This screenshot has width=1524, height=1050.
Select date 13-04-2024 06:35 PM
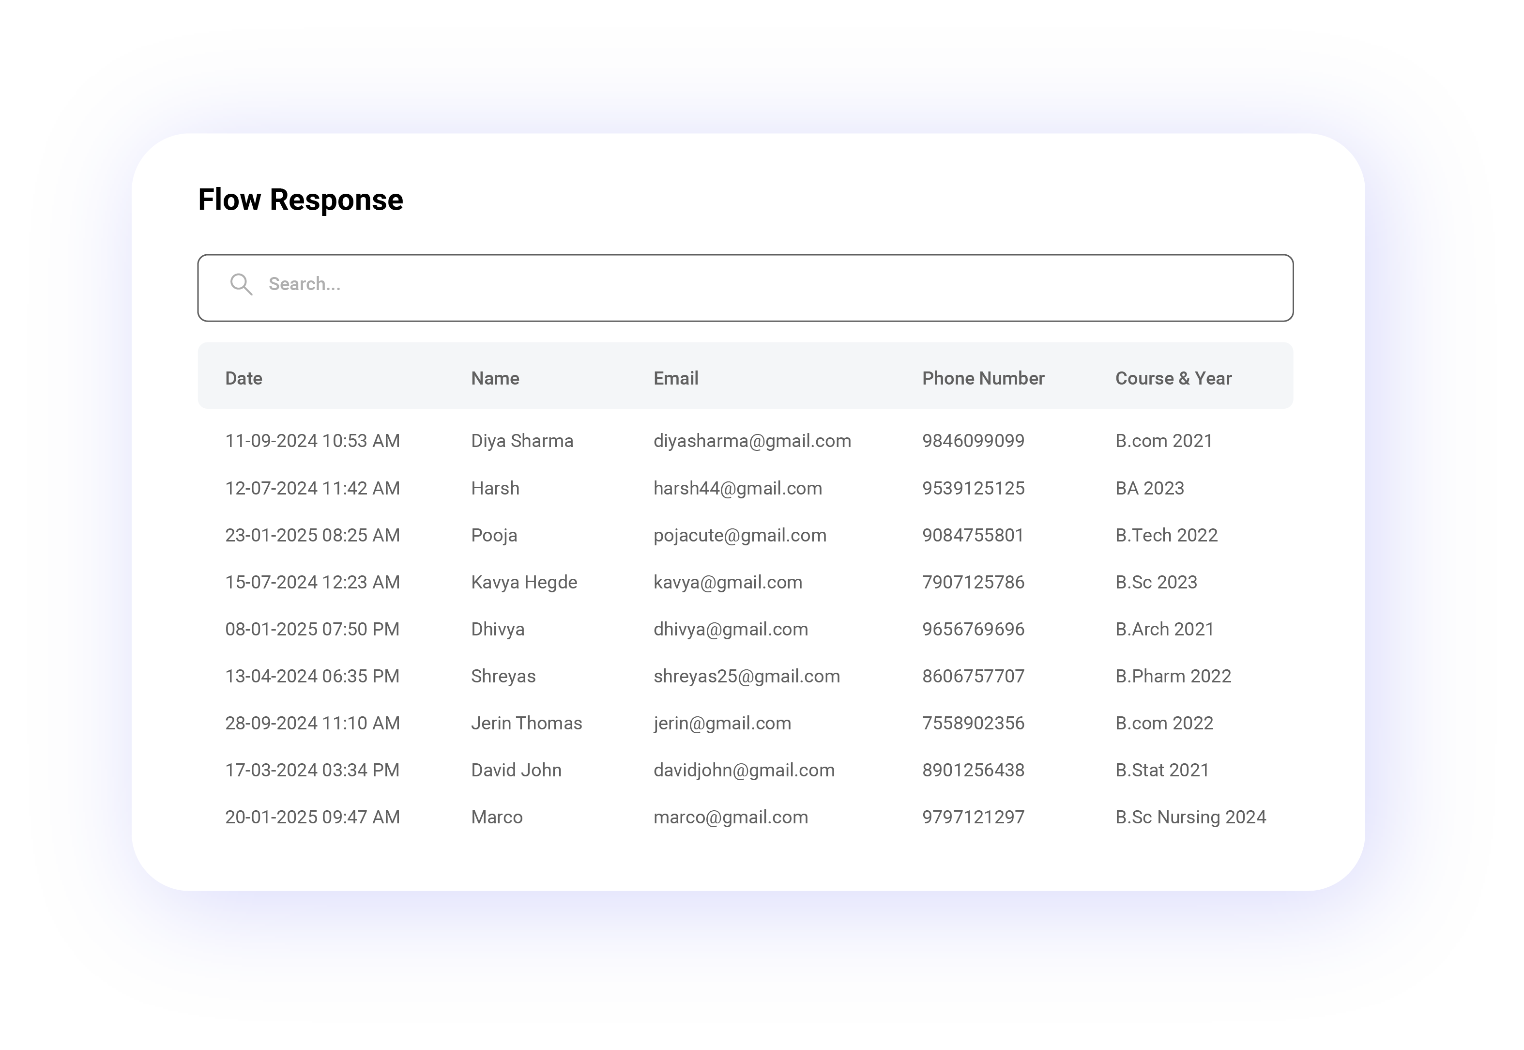tap(312, 676)
